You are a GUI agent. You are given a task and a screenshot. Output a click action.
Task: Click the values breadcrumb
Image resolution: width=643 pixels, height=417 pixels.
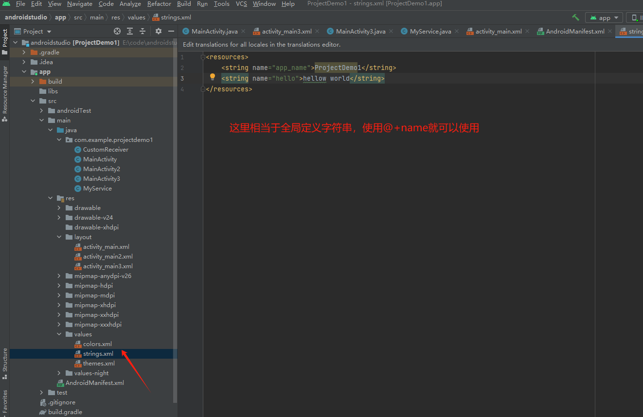(136, 17)
